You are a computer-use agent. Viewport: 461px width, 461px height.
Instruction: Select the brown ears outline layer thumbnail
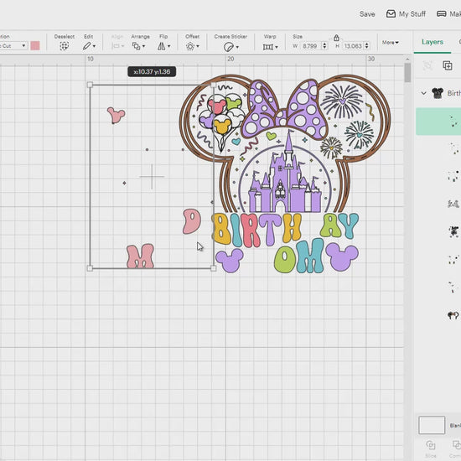tap(453, 315)
